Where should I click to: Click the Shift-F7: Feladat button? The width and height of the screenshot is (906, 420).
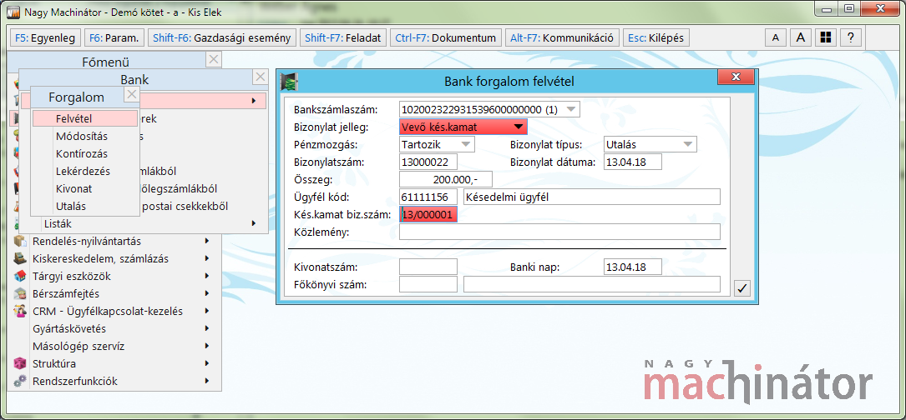pyautogui.click(x=342, y=38)
